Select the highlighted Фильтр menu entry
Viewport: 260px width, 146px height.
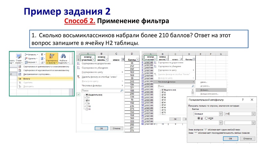pos(45,79)
